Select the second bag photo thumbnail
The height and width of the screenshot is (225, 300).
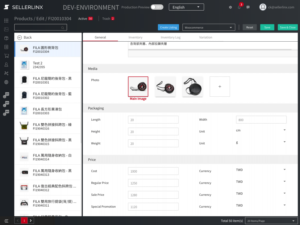tap(165, 86)
